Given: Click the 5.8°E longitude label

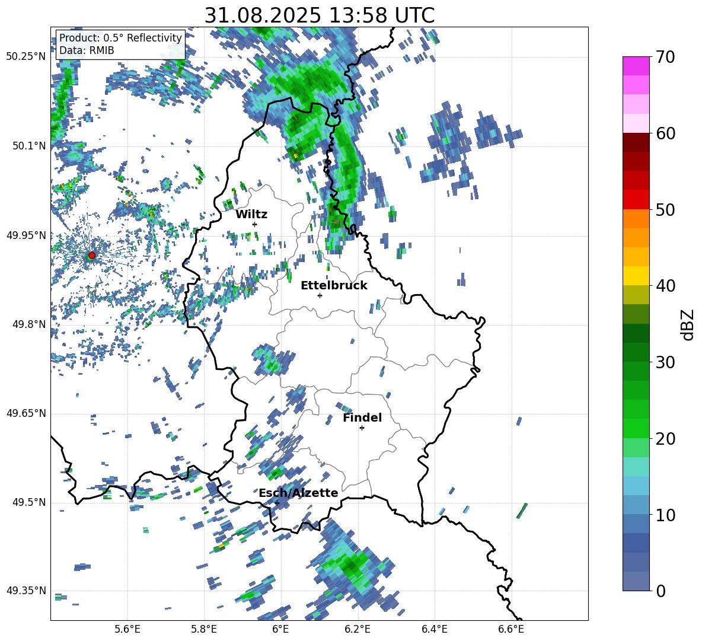Looking at the screenshot, I should (x=205, y=629).
